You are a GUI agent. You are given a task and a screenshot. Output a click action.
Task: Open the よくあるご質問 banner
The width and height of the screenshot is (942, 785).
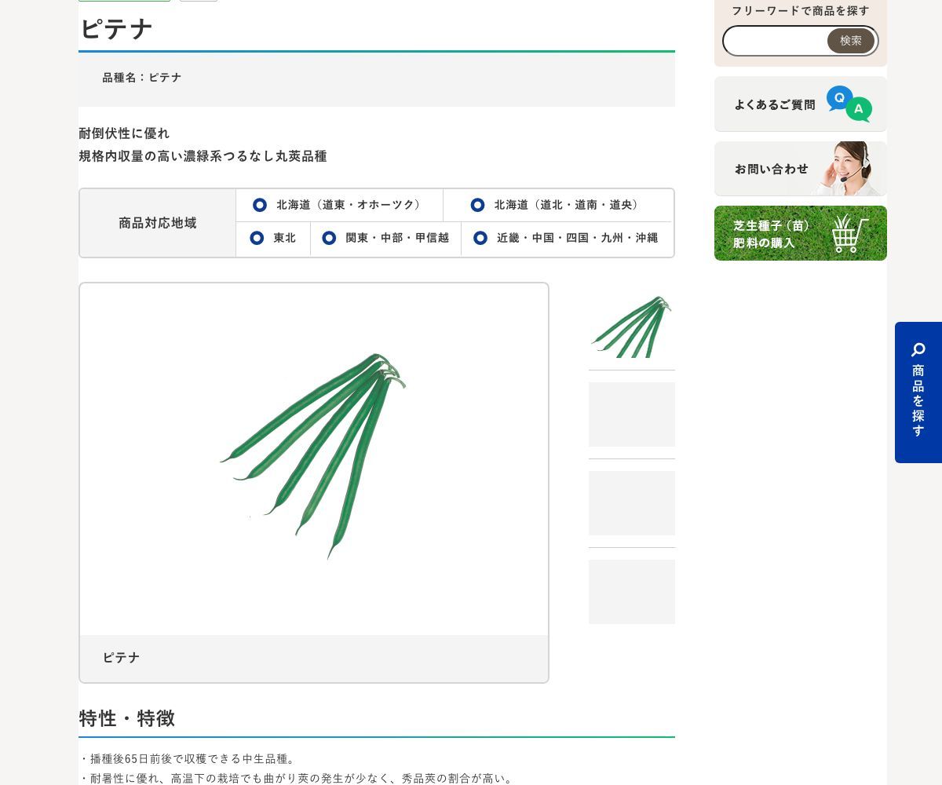click(801, 104)
